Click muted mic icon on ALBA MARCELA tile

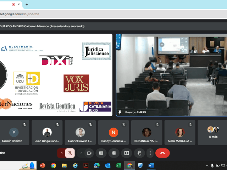[x=190, y=125]
